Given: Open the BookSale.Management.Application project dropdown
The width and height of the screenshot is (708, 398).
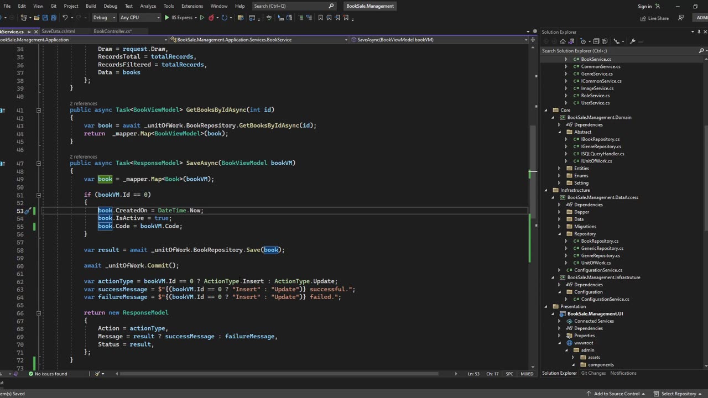Looking at the screenshot, I should pos(83,40).
